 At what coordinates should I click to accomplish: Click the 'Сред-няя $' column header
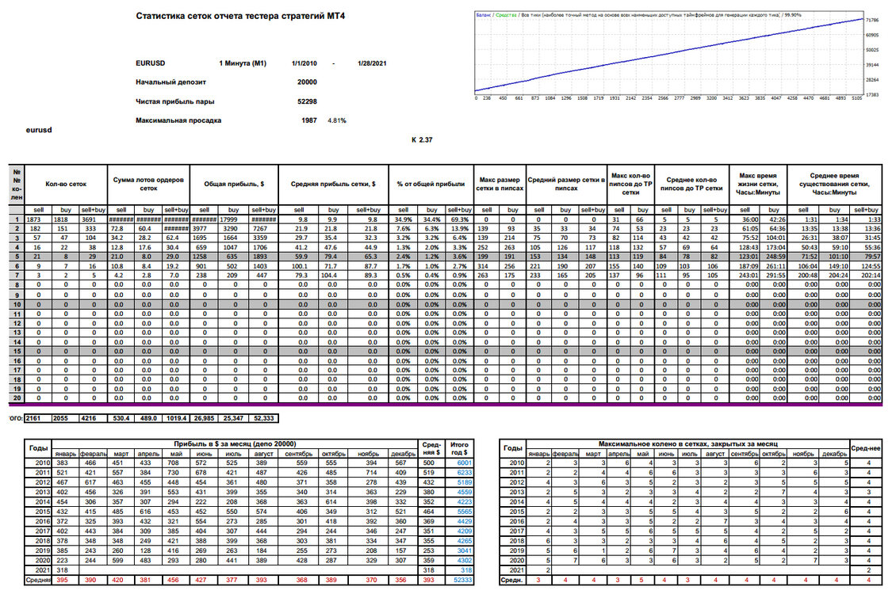[x=431, y=448]
